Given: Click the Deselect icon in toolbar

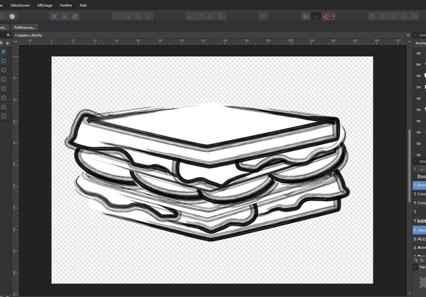Looking at the screenshot, I should 65,17.
